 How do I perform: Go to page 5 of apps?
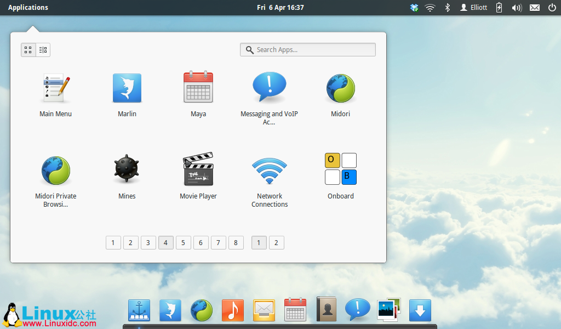tap(183, 243)
